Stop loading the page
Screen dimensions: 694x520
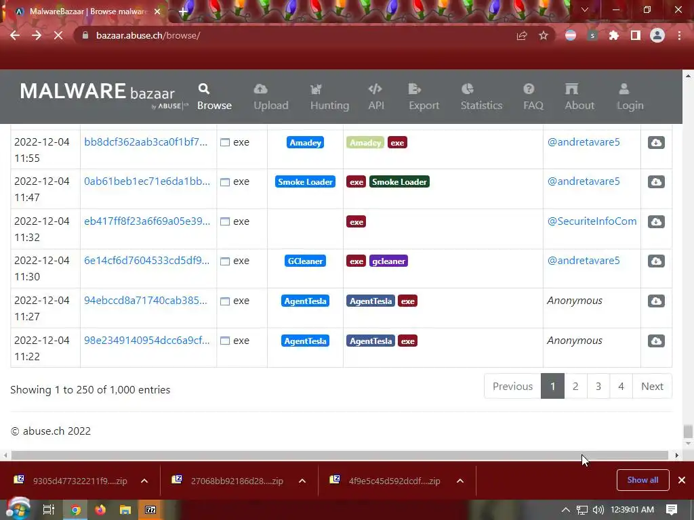click(58, 35)
